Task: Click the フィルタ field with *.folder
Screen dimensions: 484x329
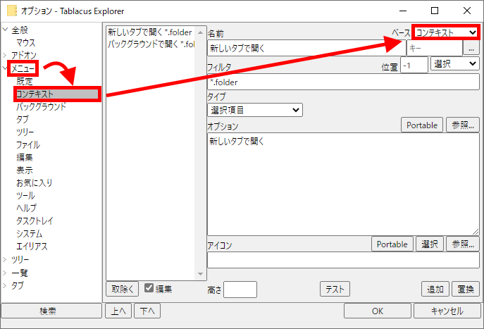Action: (343, 82)
